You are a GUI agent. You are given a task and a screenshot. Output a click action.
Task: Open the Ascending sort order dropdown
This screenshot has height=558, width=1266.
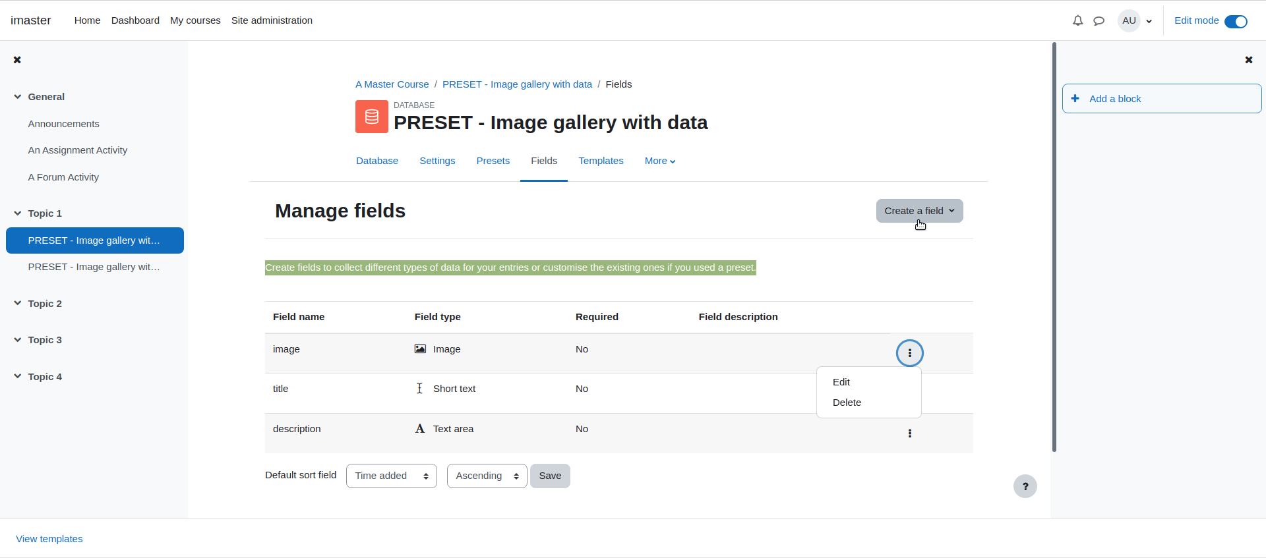click(487, 476)
